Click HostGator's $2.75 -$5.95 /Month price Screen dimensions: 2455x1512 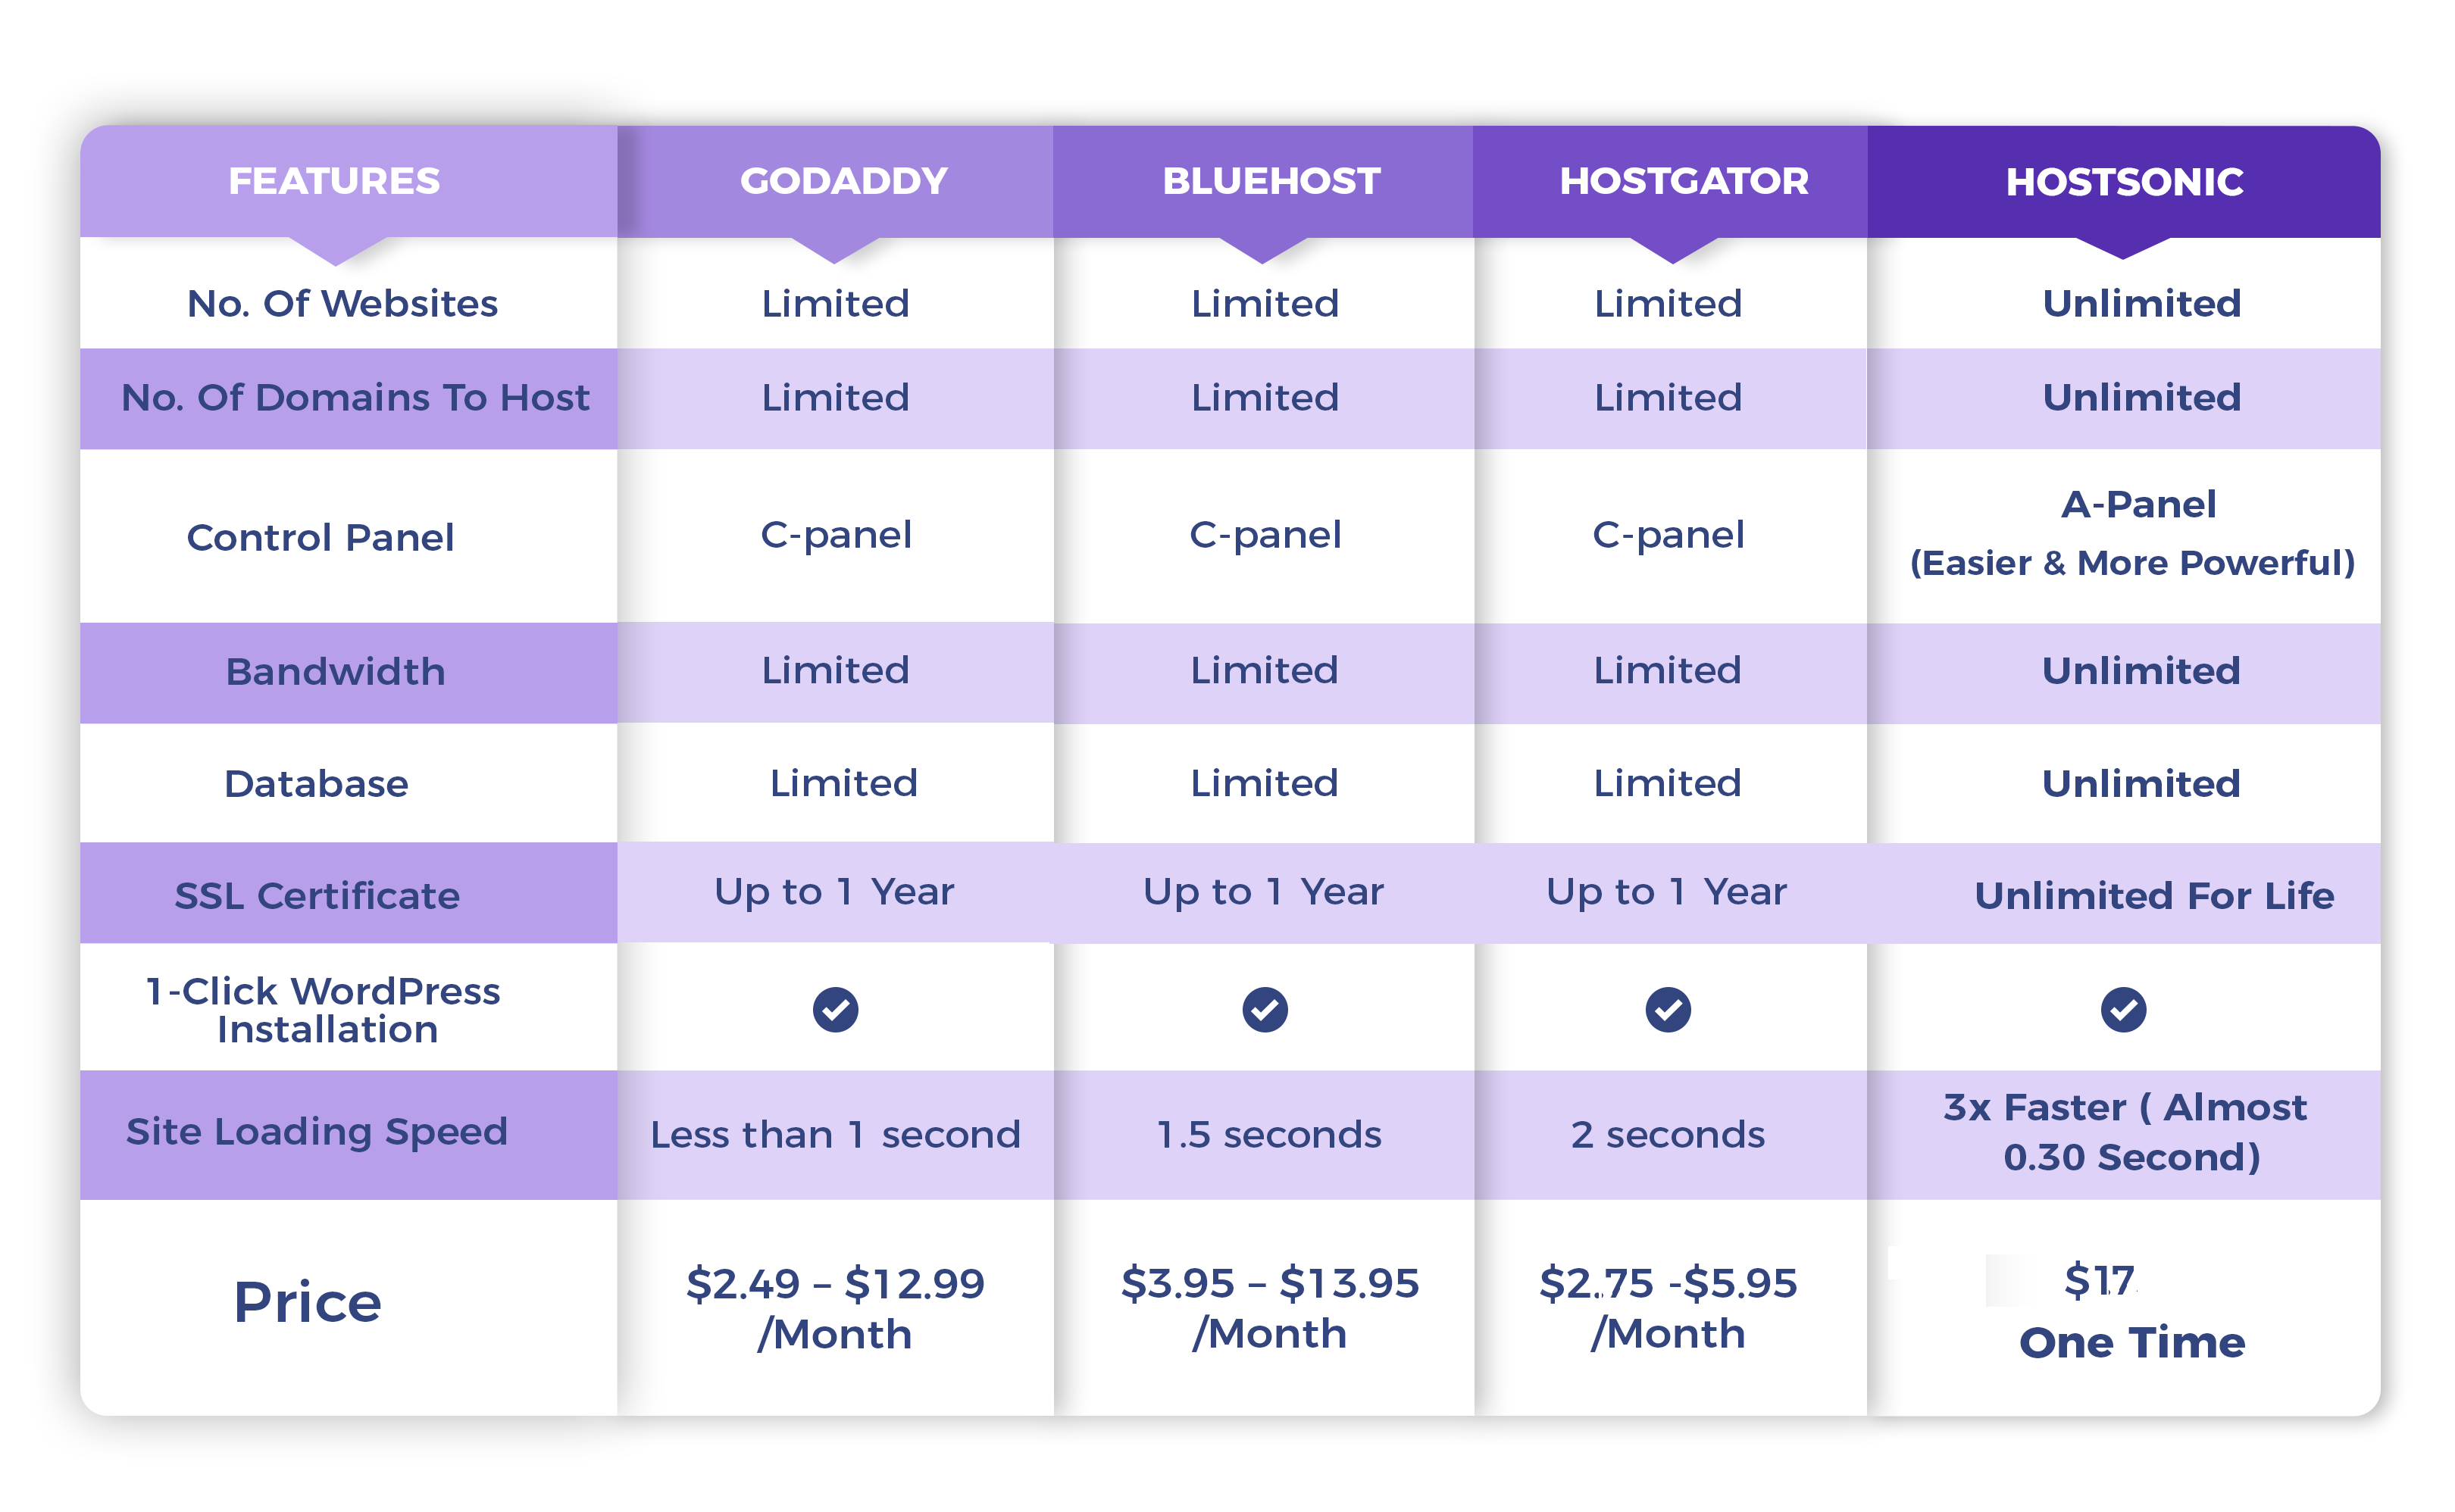pyautogui.click(x=1668, y=1307)
